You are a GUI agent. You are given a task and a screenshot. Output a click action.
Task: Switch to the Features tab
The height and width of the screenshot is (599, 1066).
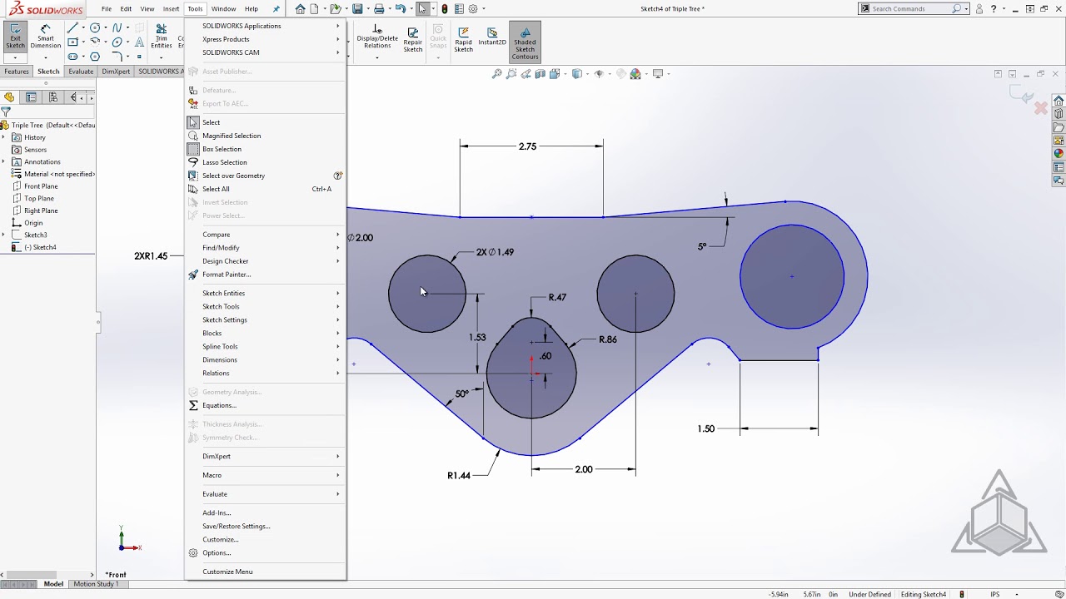click(x=17, y=72)
